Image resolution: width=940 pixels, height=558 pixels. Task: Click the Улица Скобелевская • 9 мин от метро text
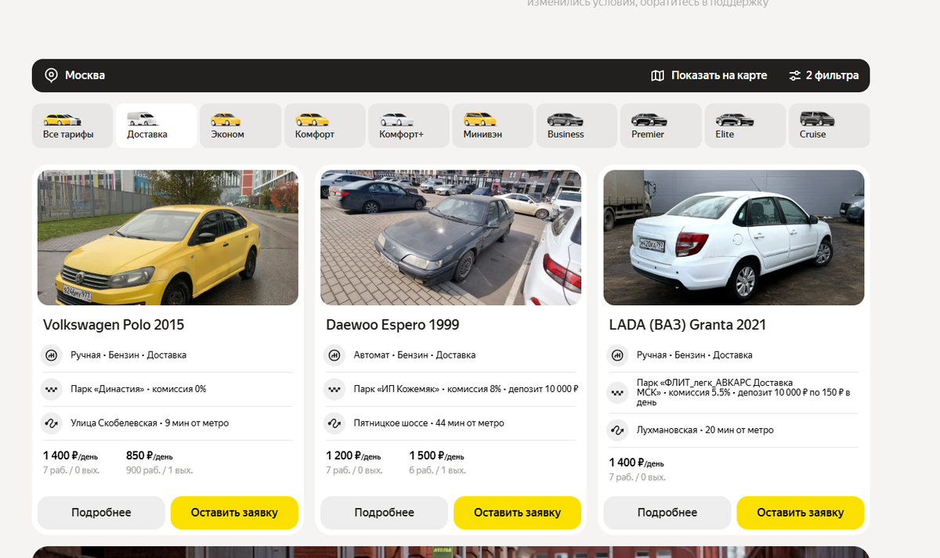(150, 423)
